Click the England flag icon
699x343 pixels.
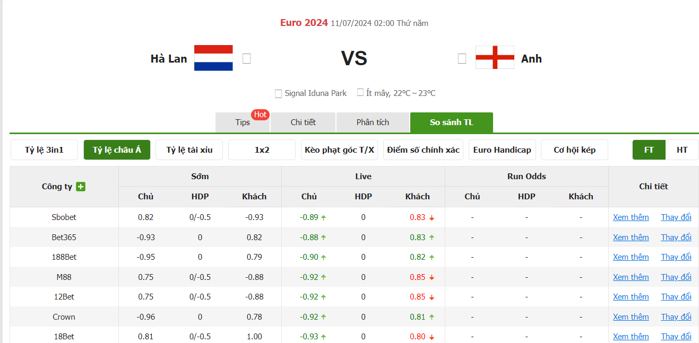[x=495, y=58]
